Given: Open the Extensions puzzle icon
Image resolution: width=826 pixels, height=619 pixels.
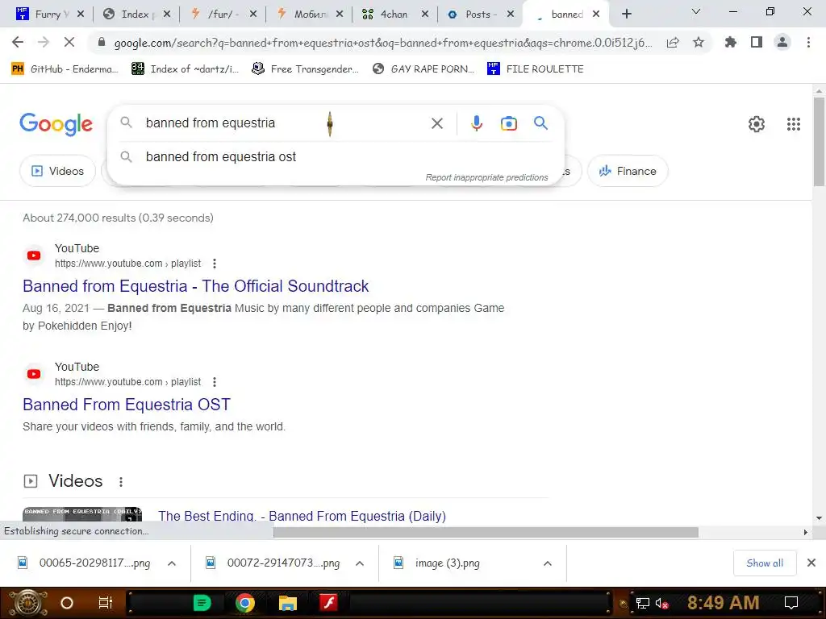Looking at the screenshot, I should coord(731,42).
